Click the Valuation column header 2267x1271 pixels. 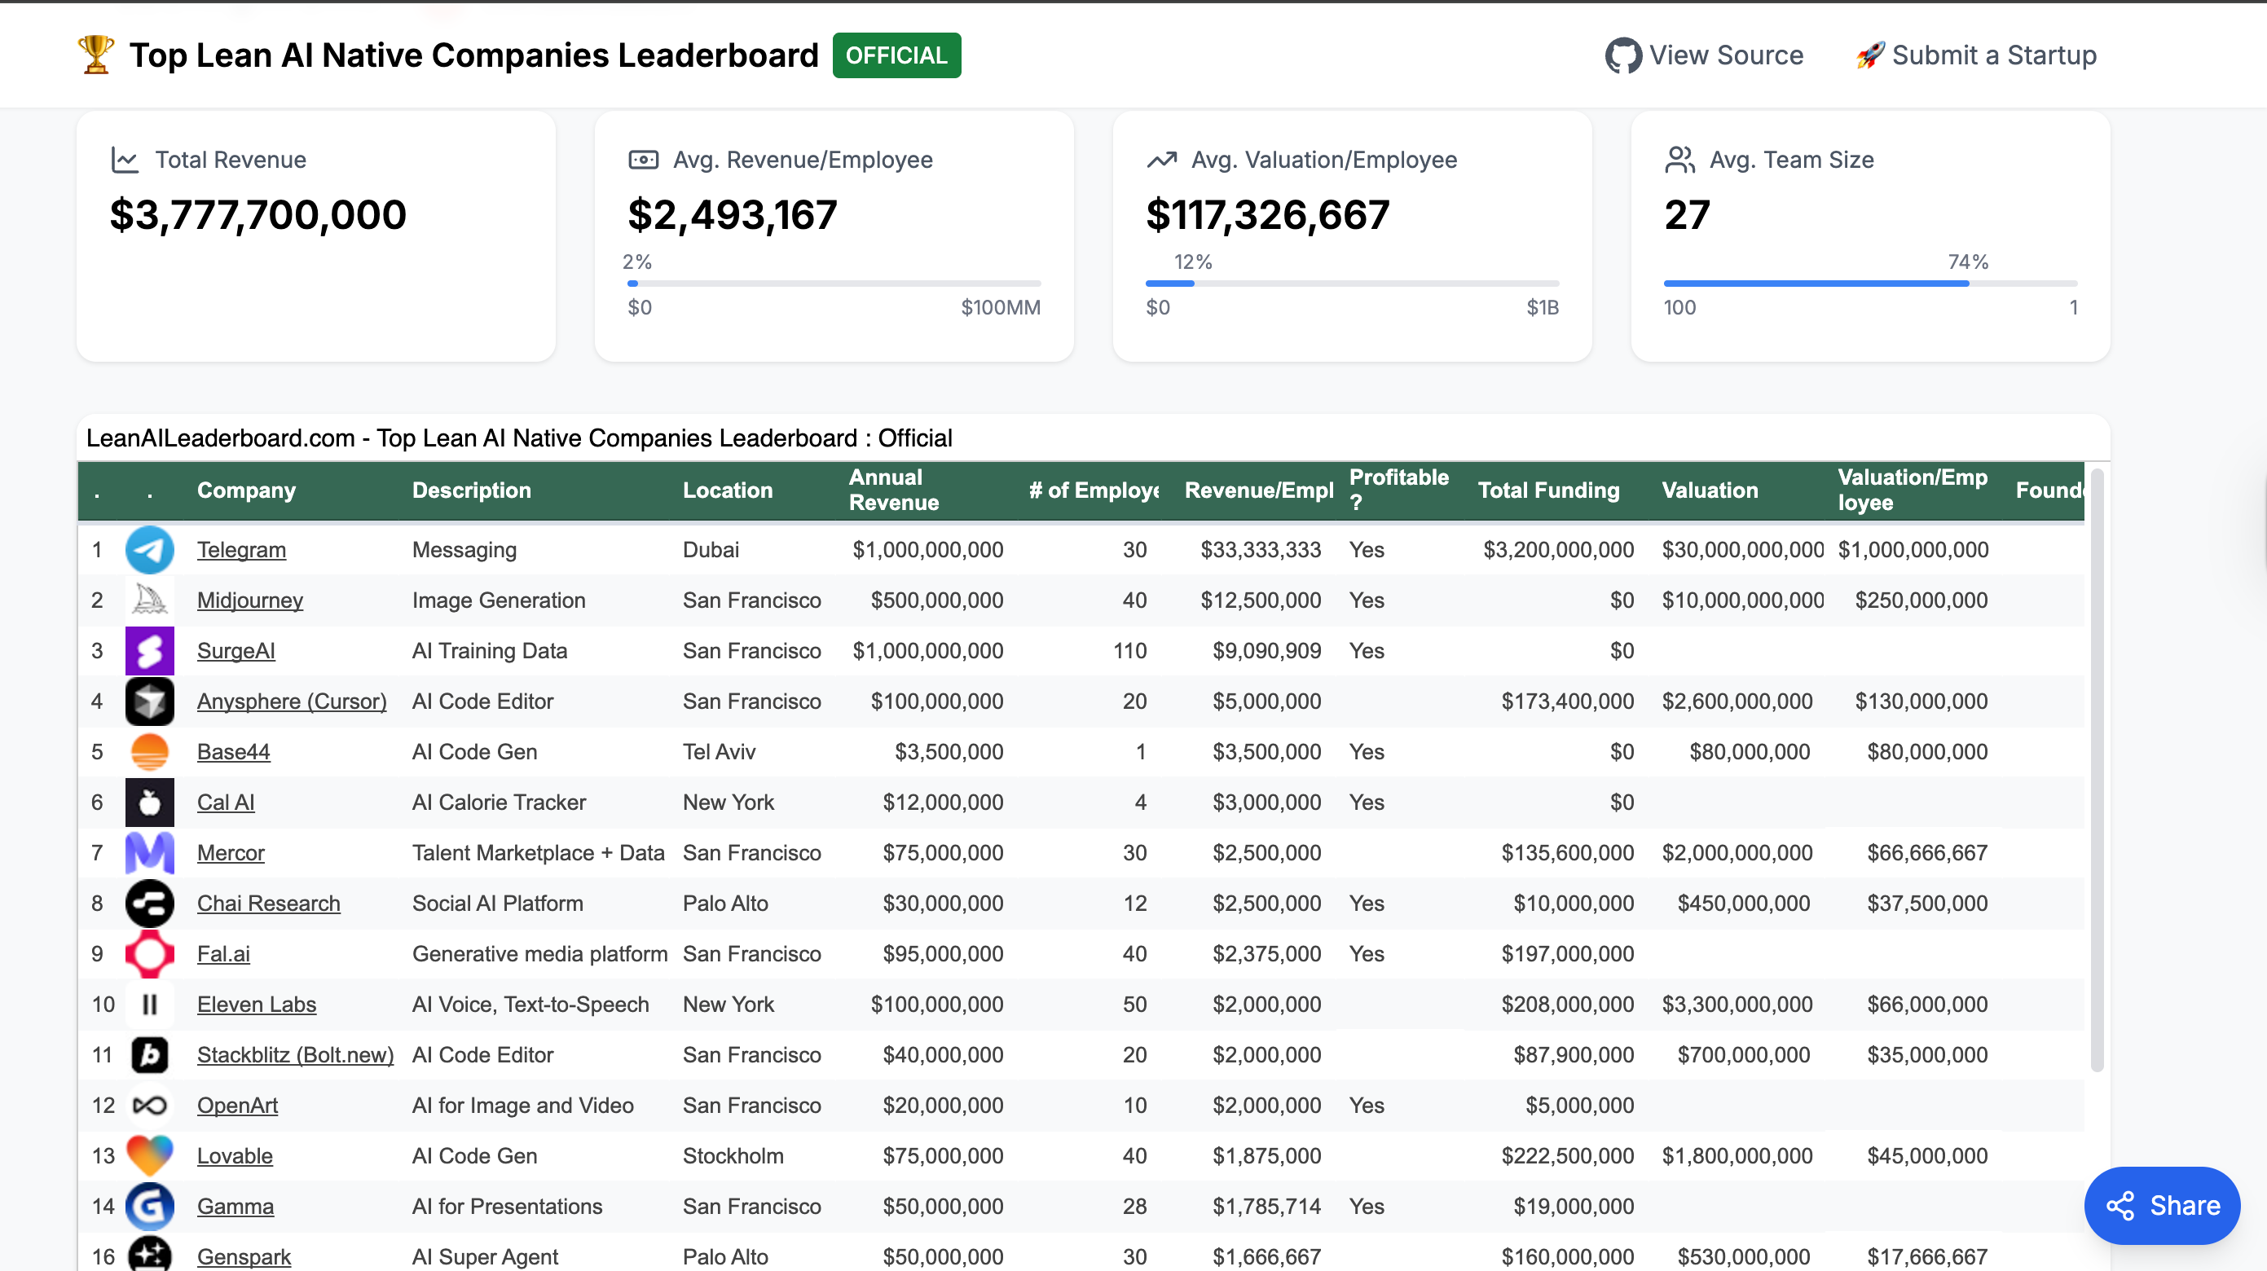(x=1709, y=490)
